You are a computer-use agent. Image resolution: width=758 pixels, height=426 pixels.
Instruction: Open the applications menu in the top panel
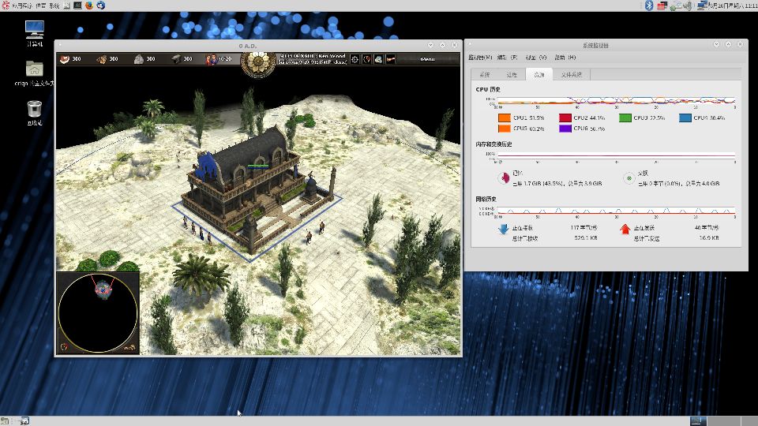click(17, 6)
